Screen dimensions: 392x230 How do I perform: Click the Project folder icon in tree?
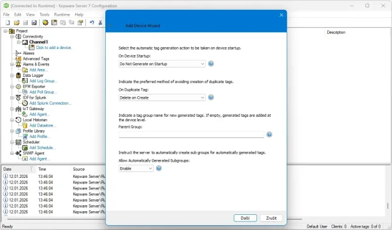(11, 31)
